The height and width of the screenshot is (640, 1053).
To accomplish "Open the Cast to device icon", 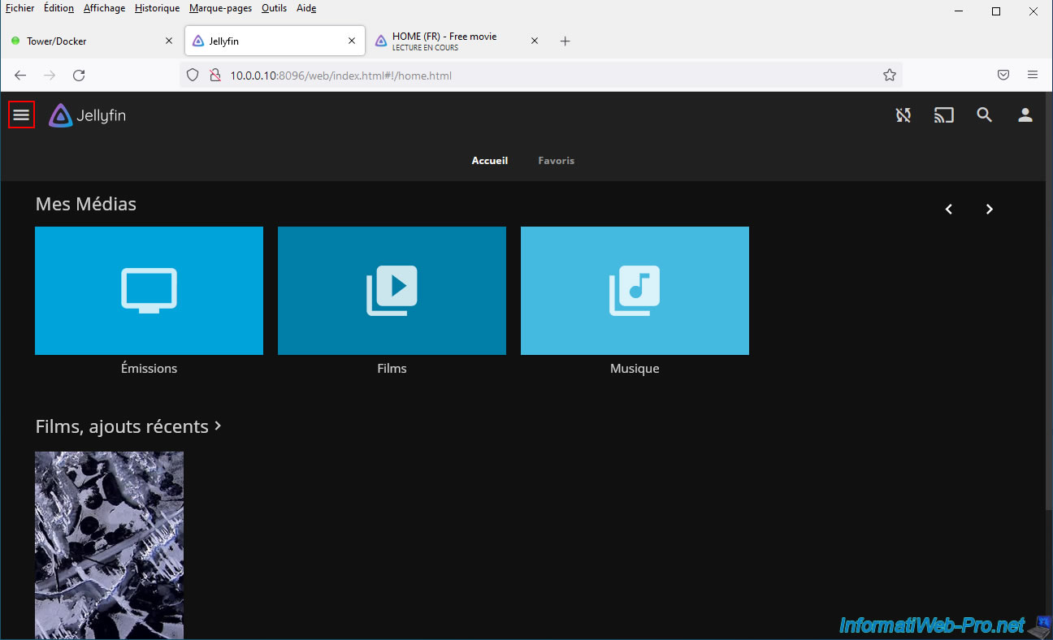I will tap(943, 115).
